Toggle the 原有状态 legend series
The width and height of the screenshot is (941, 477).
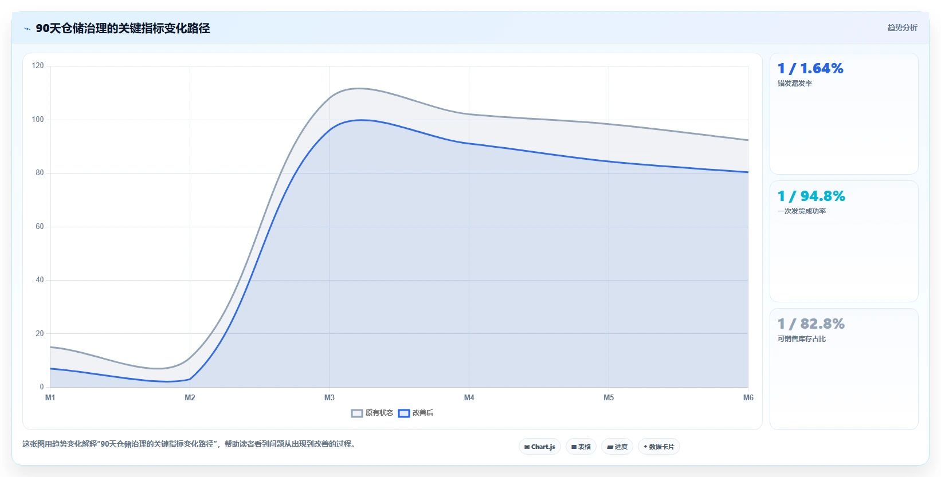[x=372, y=413]
